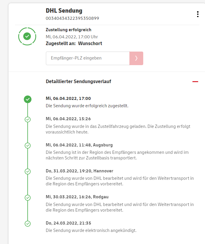Click the checkmark icon beside the 15:26 entry

click(x=28, y=119)
